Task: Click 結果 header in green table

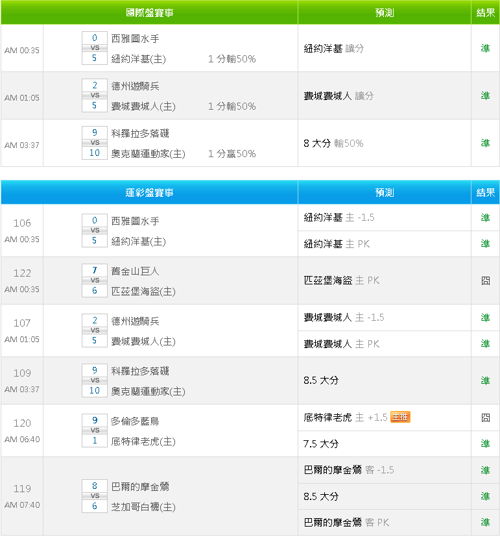Action: pyautogui.click(x=486, y=13)
